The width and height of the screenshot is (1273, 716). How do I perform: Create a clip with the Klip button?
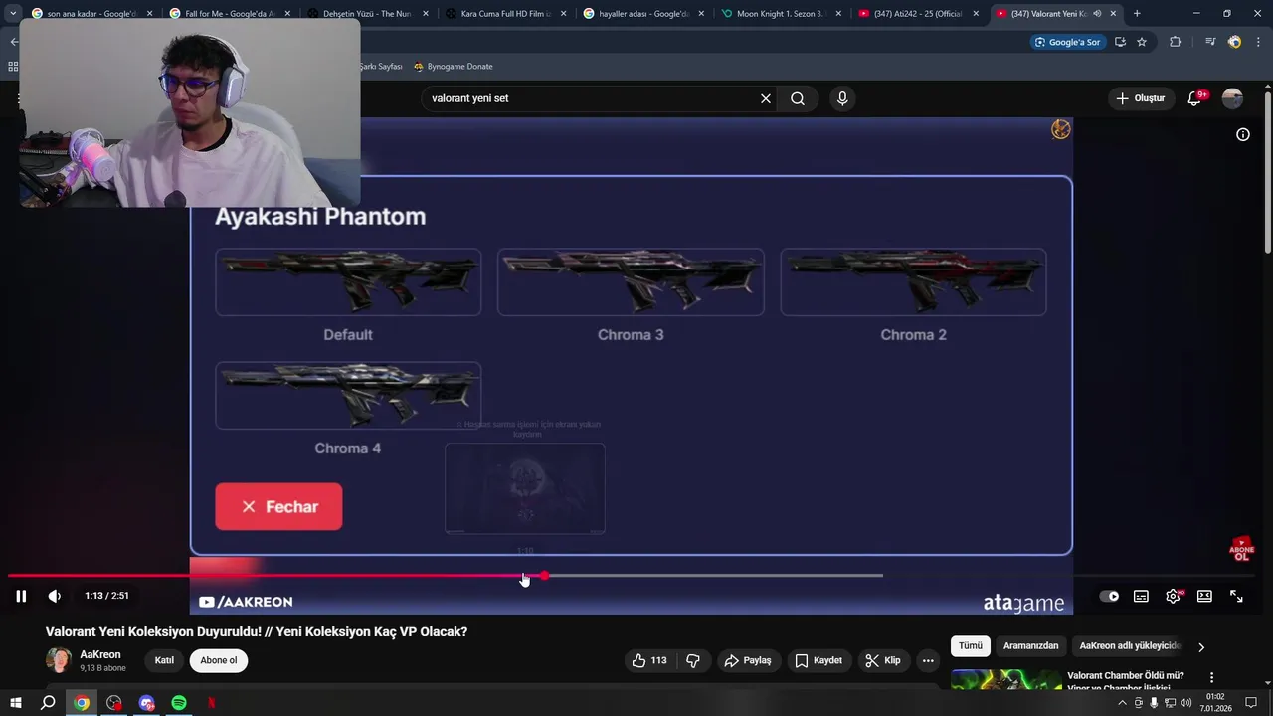point(883,660)
